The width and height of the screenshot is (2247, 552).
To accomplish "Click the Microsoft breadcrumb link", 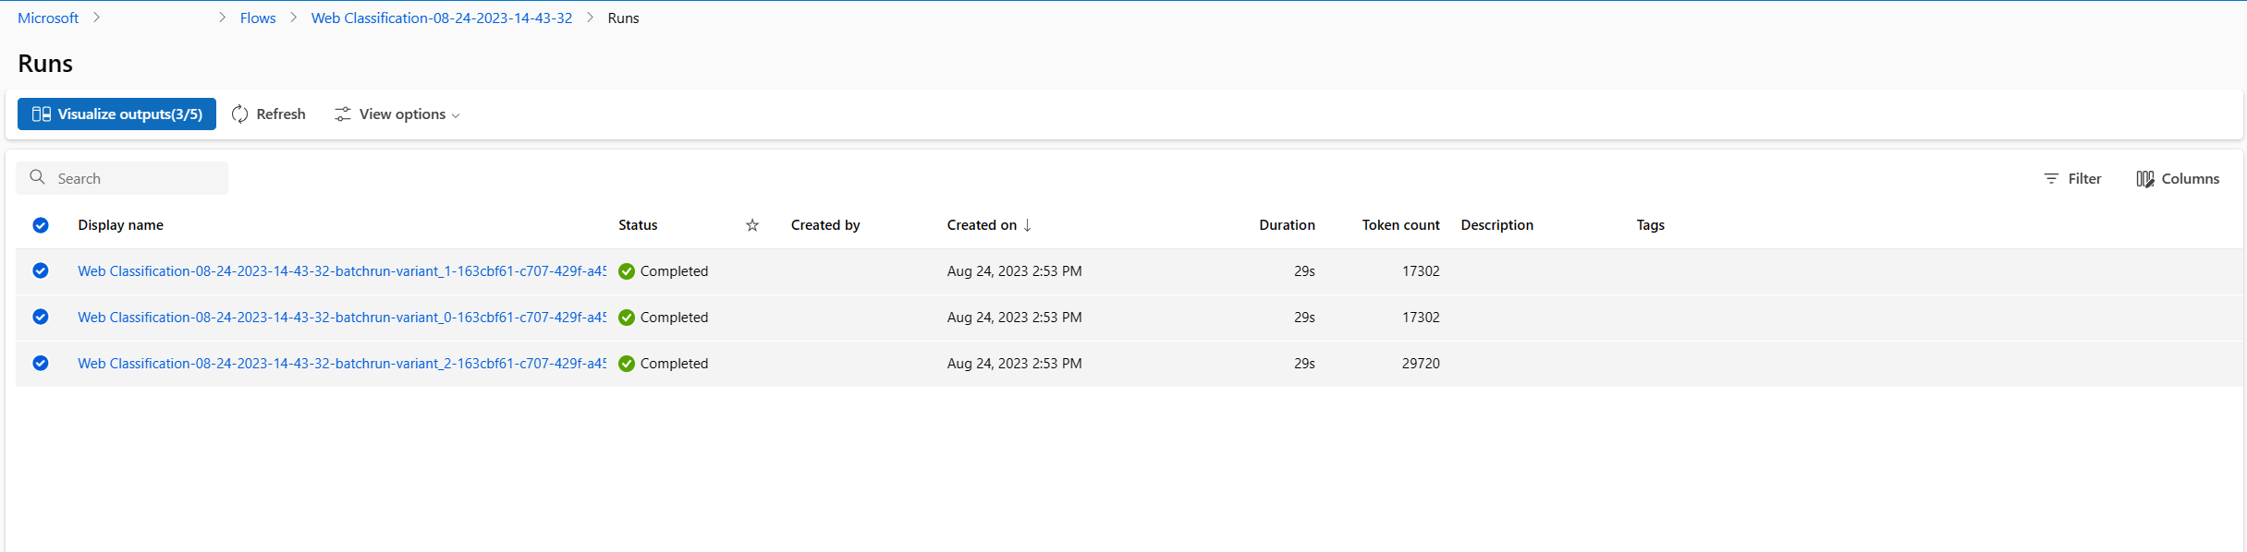I will coord(48,18).
